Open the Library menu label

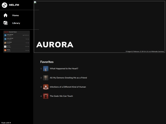[16, 23]
